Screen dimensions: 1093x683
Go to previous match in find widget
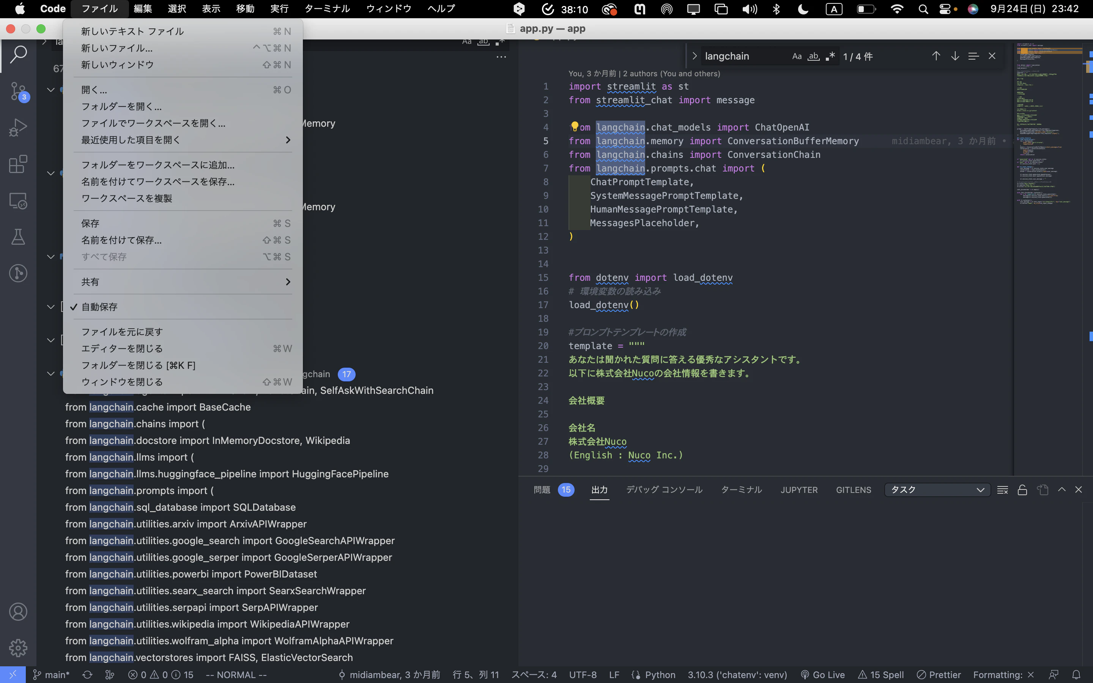click(936, 56)
